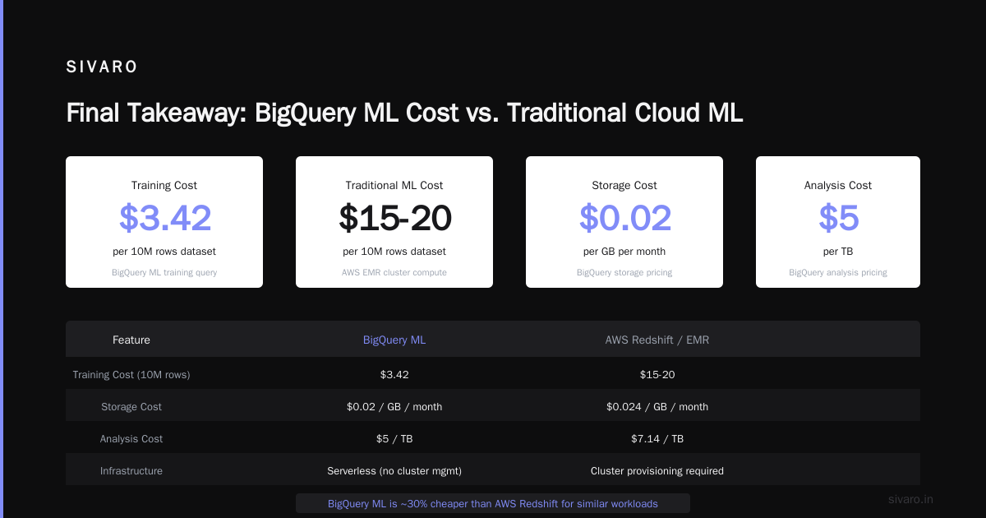Select the Storage Cost row label
Screen dimensions: 986x518
coord(131,407)
